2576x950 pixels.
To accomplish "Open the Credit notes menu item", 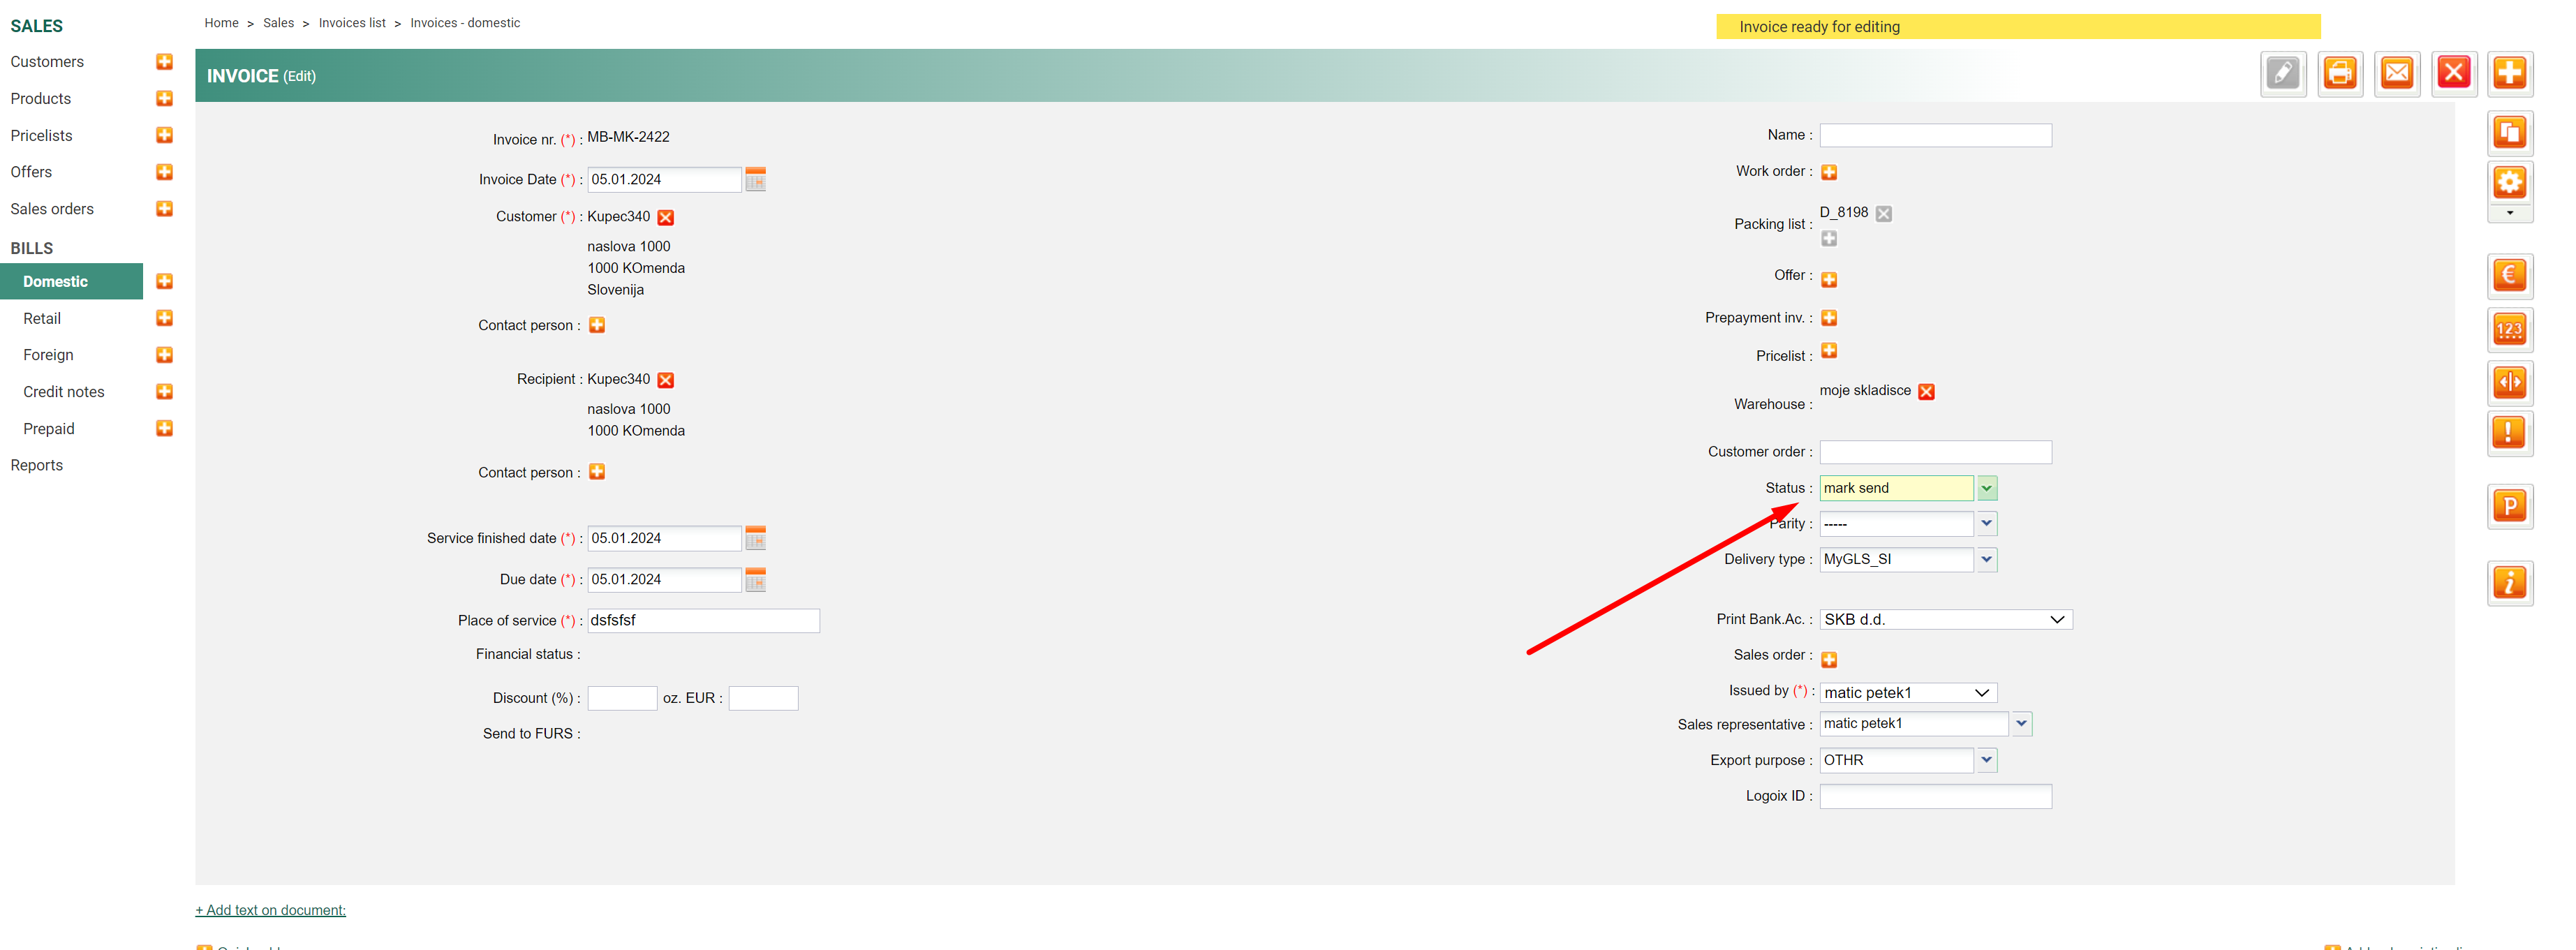I will coord(64,392).
